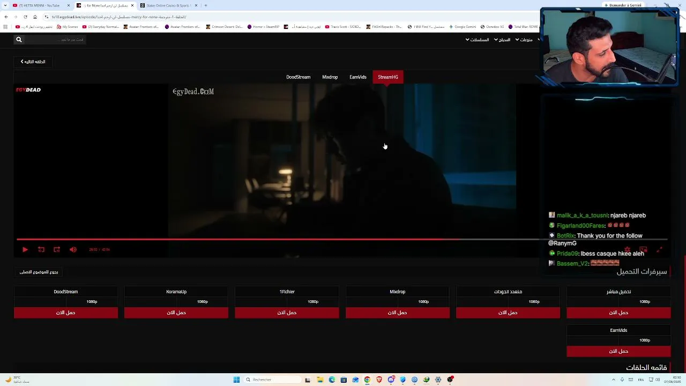Focus the site search text field

[x=56, y=39]
